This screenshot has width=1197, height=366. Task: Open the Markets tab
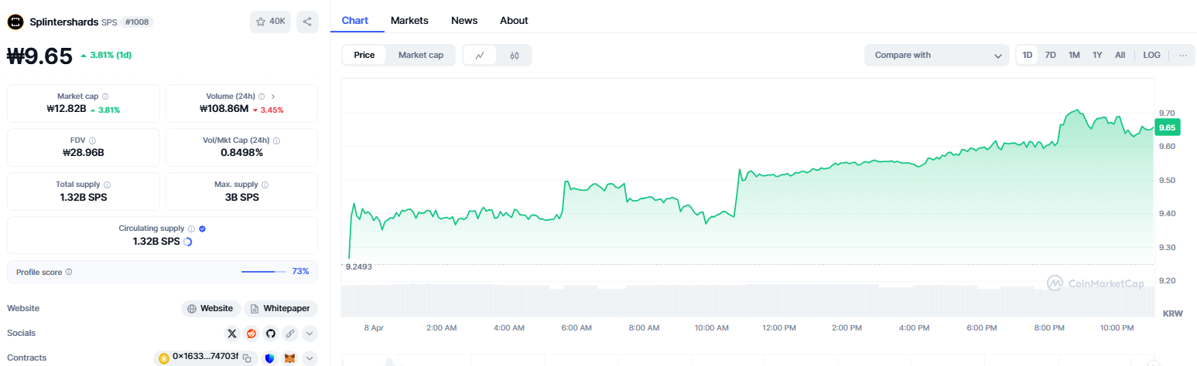coord(409,21)
